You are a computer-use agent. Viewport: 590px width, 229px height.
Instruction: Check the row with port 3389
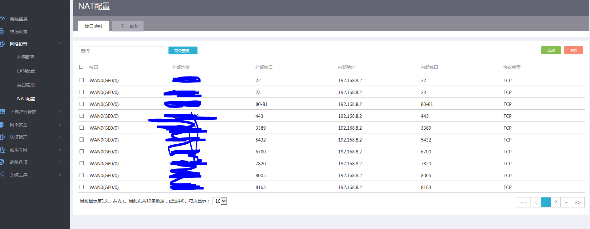click(82, 127)
